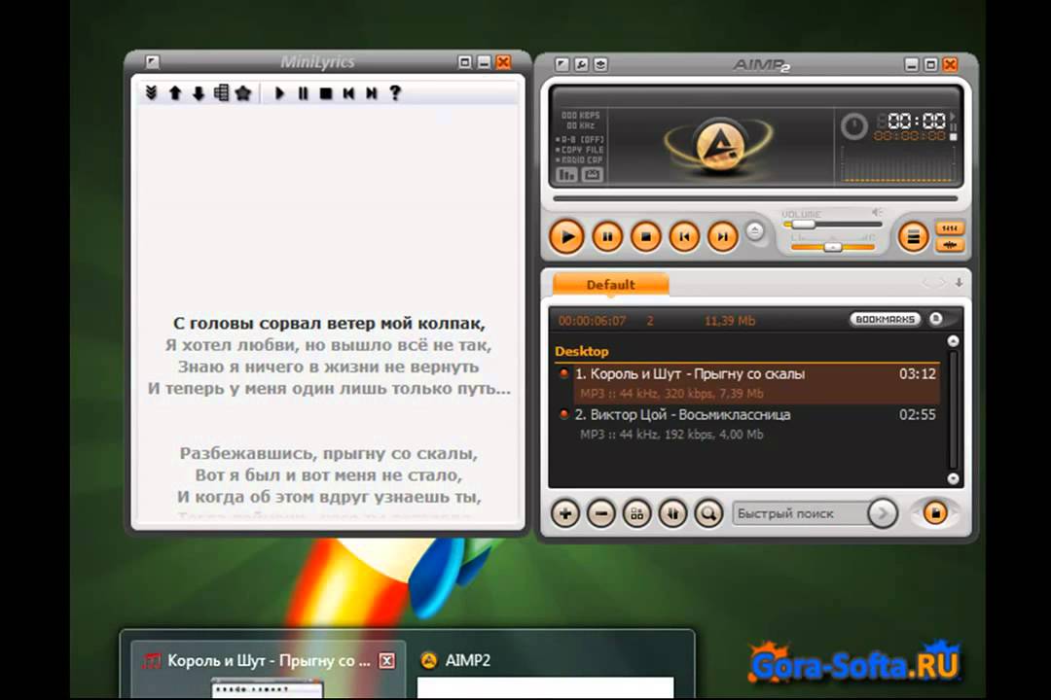Click the minus remove files button
The image size is (1051, 700).
[601, 513]
